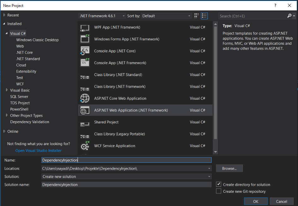Click the WPF App template icon
This screenshot has height=206, width=298.
85,27
